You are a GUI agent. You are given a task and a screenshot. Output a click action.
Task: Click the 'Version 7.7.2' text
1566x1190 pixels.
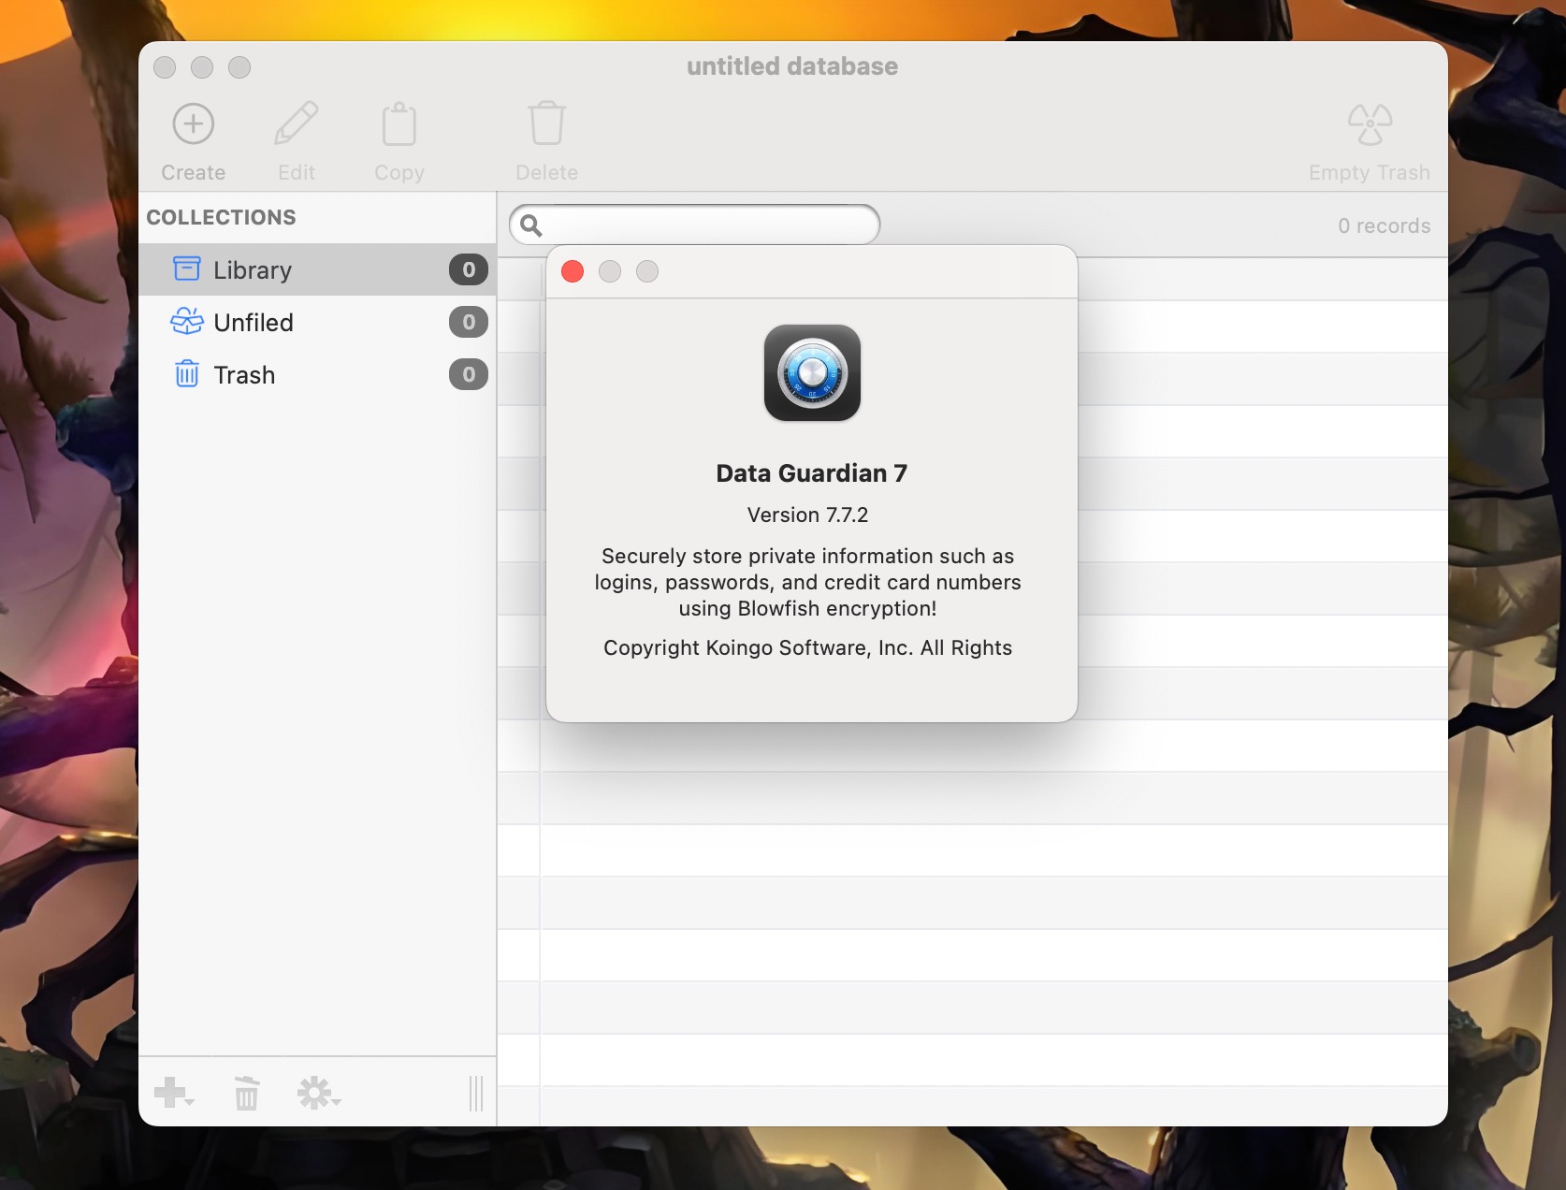808,515
